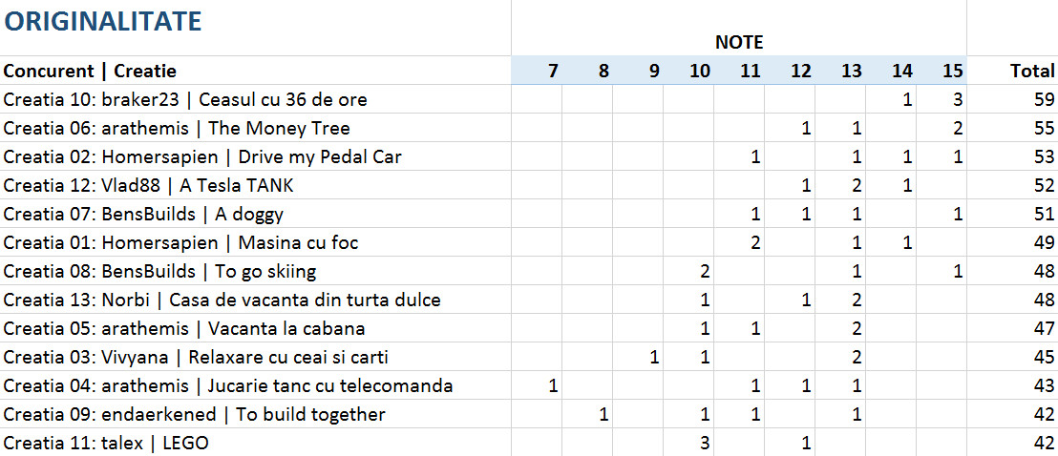Click 'Relaxare cu ceai si carti' entry
Screen dimensions: 1058x456
pyautogui.click(x=196, y=357)
